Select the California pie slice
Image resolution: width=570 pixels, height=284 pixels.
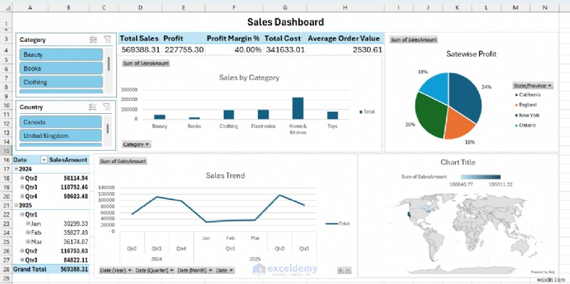coord(465,96)
